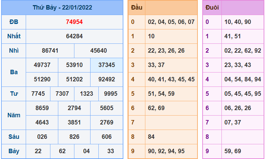Click the "ĐB" row label

coord(14,22)
